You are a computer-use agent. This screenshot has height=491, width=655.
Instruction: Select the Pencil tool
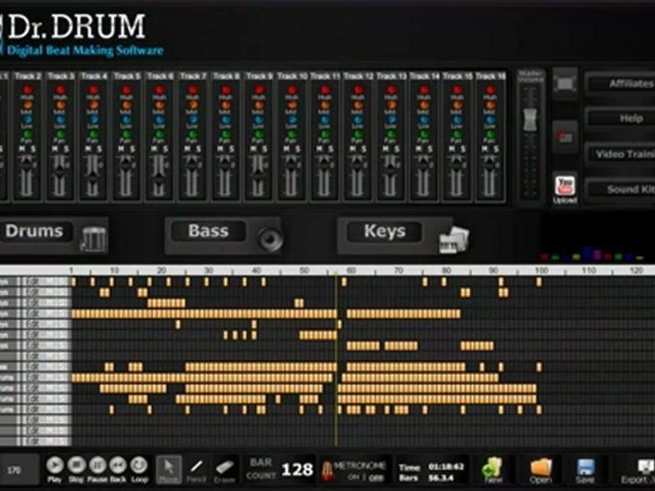[x=196, y=469]
